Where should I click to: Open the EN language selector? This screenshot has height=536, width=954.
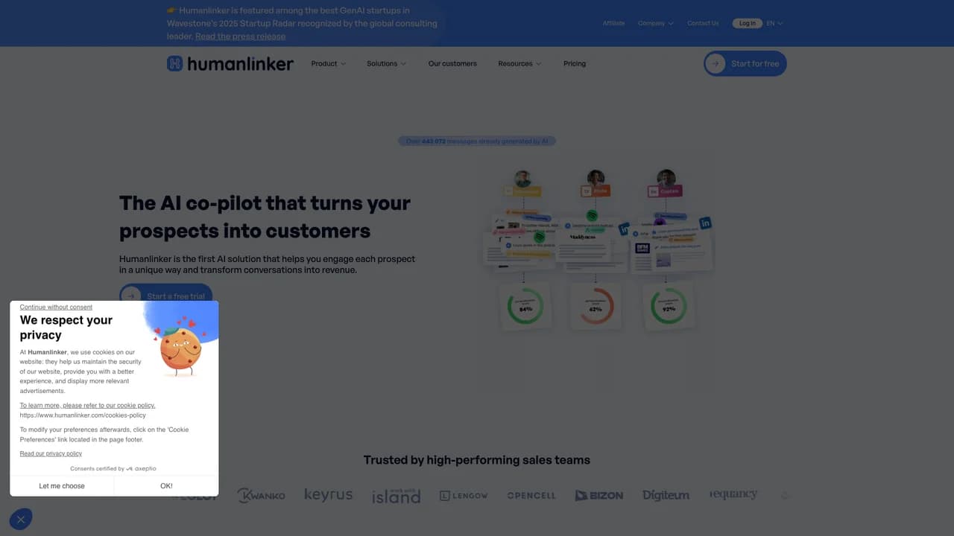[775, 23]
